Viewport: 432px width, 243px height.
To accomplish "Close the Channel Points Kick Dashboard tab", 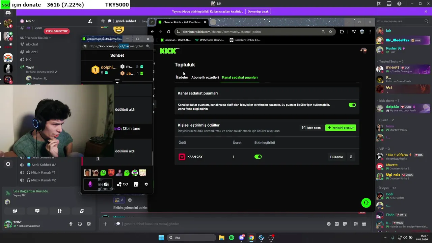I will [x=205, y=22].
